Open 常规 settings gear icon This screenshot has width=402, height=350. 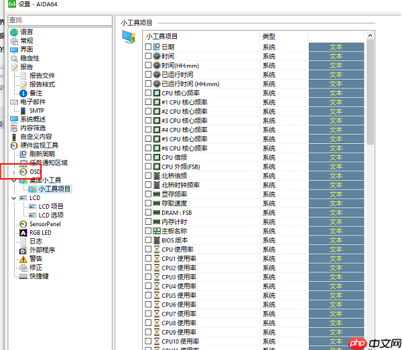coord(14,41)
